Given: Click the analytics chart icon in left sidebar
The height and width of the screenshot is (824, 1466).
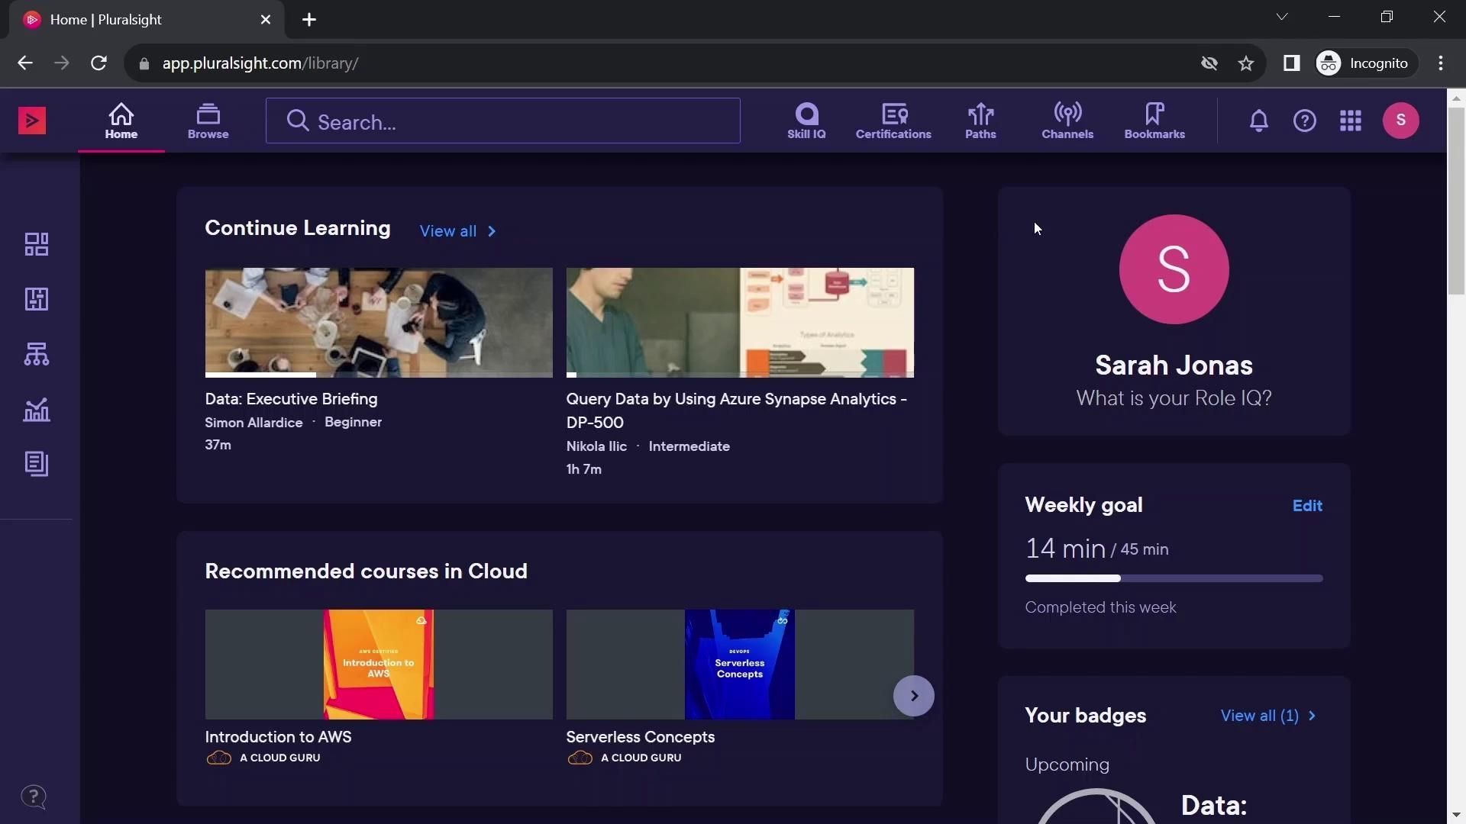Looking at the screenshot, I should 37,410.
